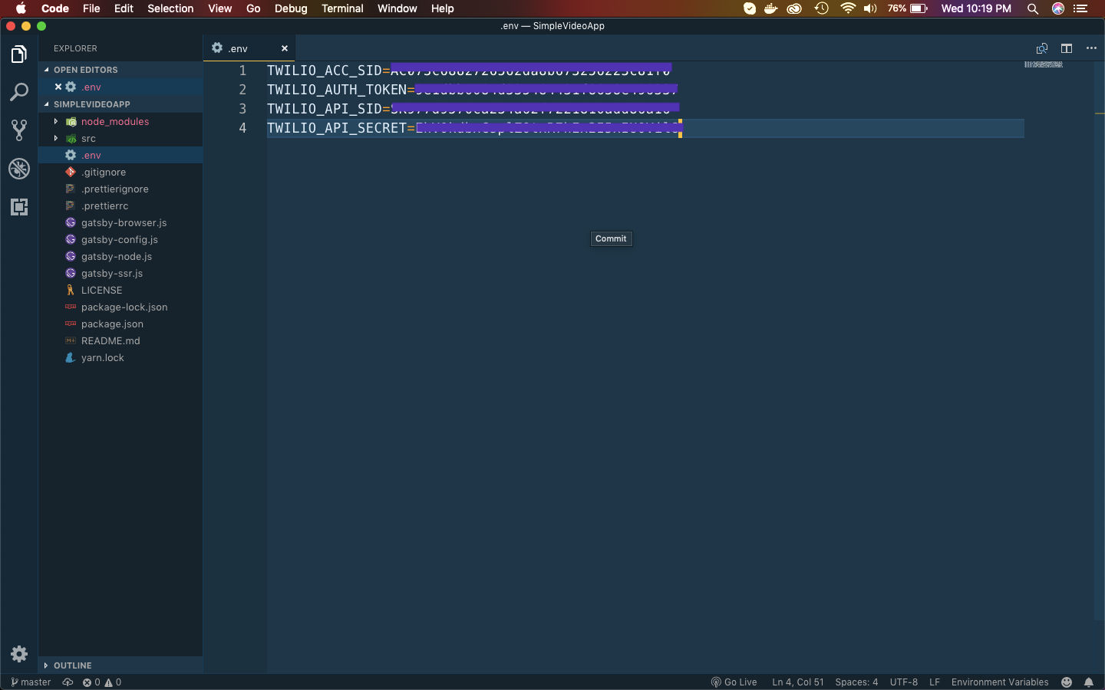
Task: Open package-lock.json
Action: pyautogui.click(x=120, y=307)
